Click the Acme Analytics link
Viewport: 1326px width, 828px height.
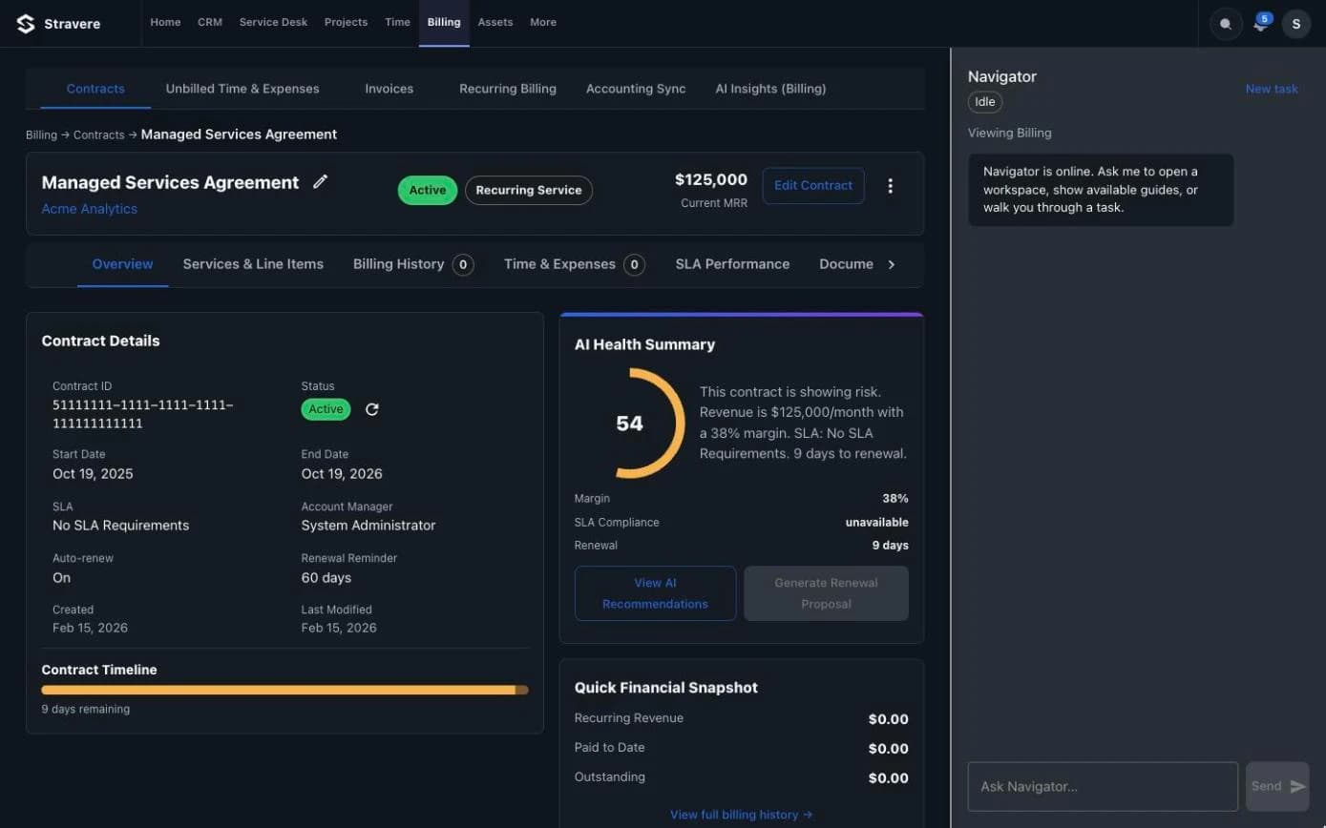click(90, 209)
